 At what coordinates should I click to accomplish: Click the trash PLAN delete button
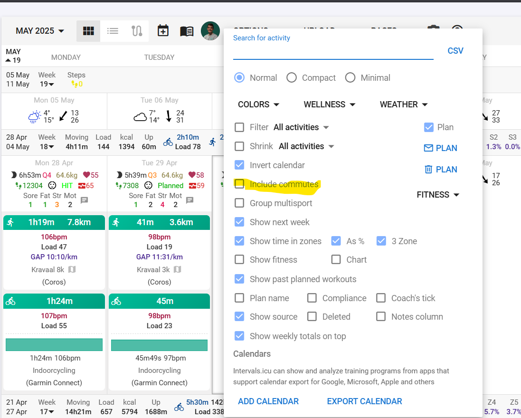441,170
